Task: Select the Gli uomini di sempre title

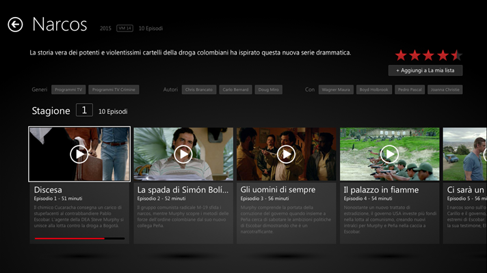Action: click(x=278, y=190)
